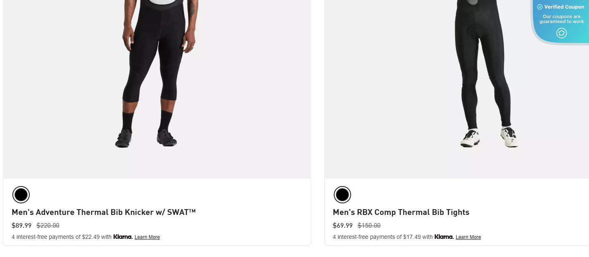The height and width of the screenshot is (257, 589).
Task: Click Learn More under the $22.49 Klarna offer
Action: (147, 237)
